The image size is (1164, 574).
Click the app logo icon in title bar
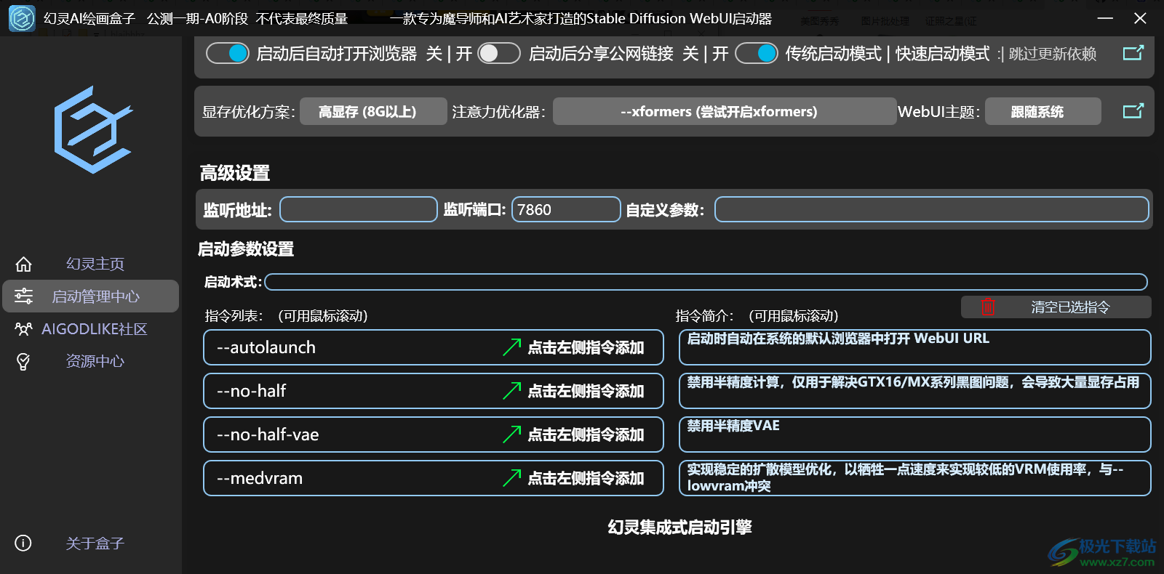point(22,18)
